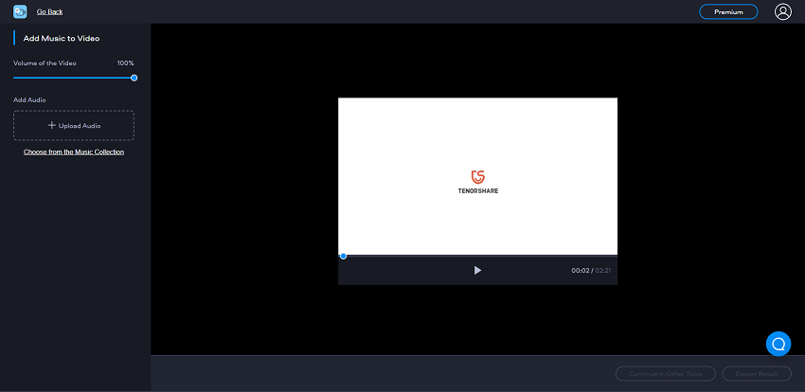Click the total duration 02:21 display
The width and height of the screenshot is (805, 392).
603,271
